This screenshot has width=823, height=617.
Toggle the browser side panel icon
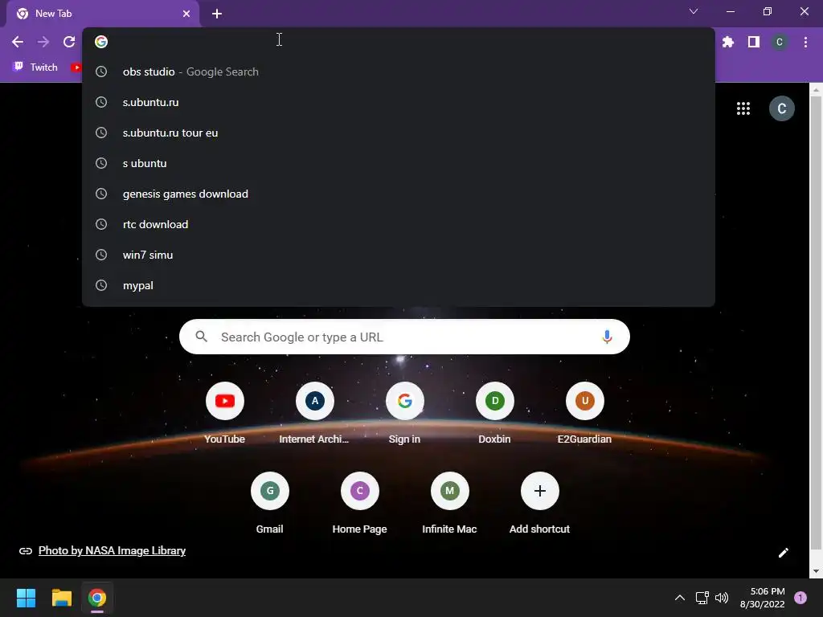pyautogui.click(x=754, y=42)
